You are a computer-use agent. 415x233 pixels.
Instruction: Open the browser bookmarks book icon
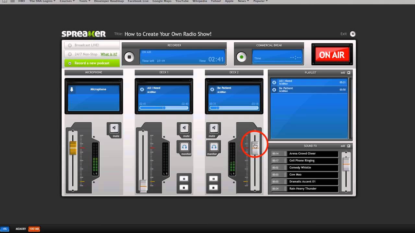[5, 1]
